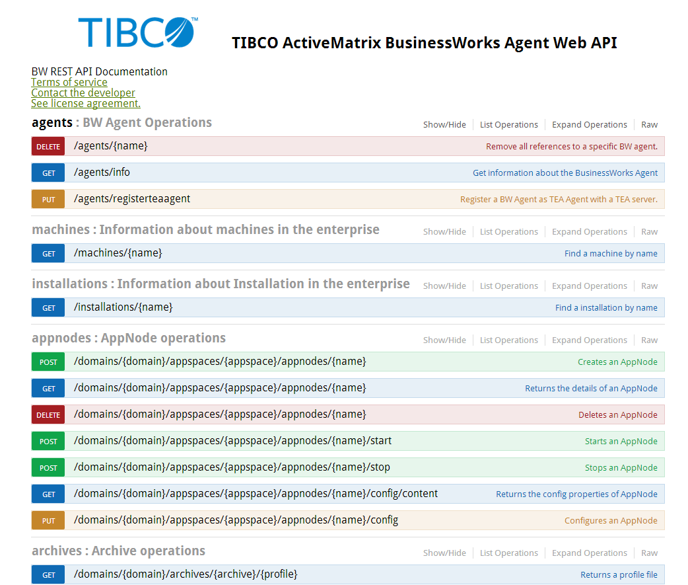Open the appnodes/{name}/start endpoint path
This screenshot has width=688, height=585.
(232, 440)
